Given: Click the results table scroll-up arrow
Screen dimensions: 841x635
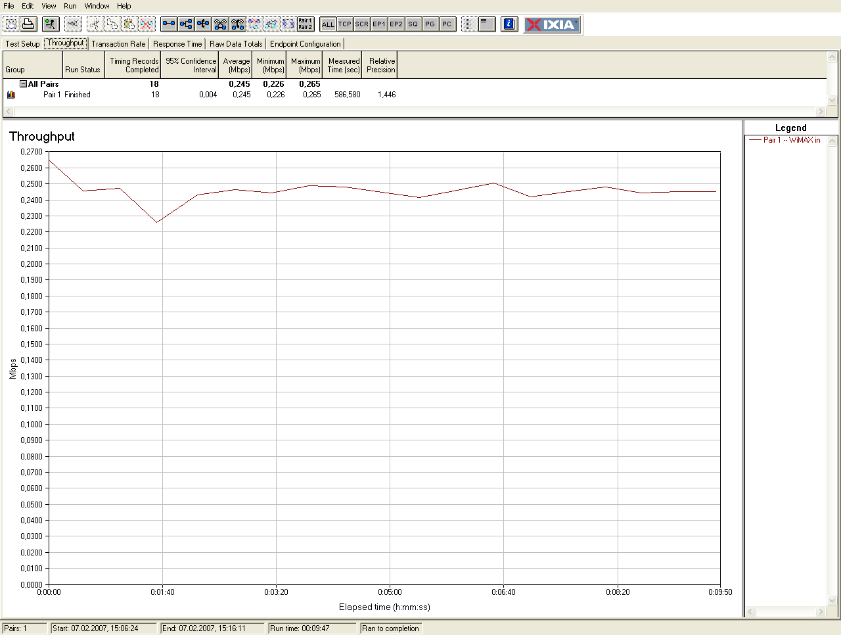Looking at the screenshot, I should point(832,57).
